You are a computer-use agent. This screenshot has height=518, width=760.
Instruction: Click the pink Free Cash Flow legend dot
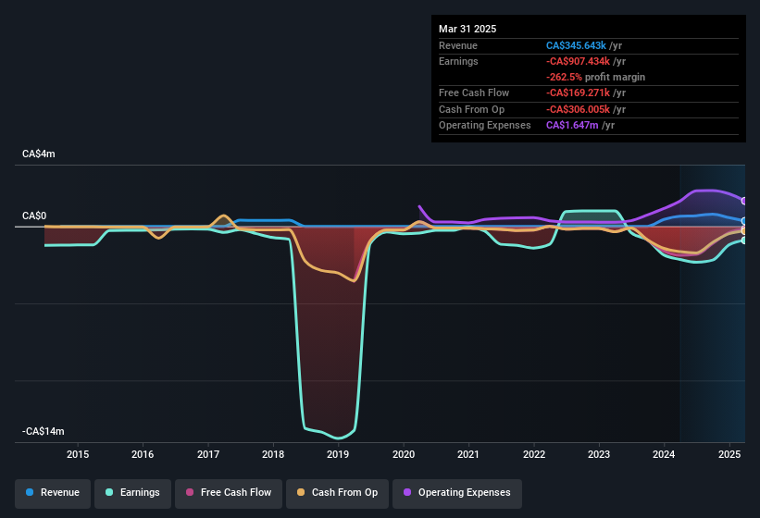pyautogui.click(x=190, y=492)
